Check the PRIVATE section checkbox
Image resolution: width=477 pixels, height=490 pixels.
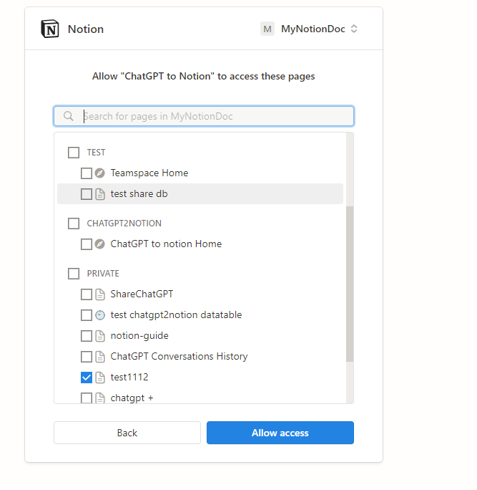(74, 274)
